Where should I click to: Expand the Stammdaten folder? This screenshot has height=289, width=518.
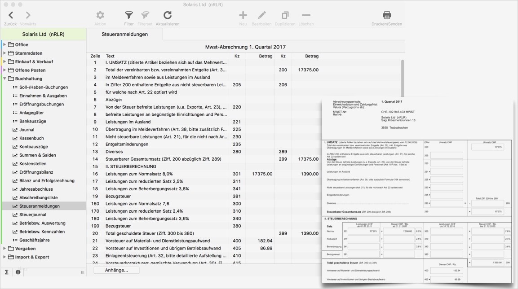[x=4, y=53]
